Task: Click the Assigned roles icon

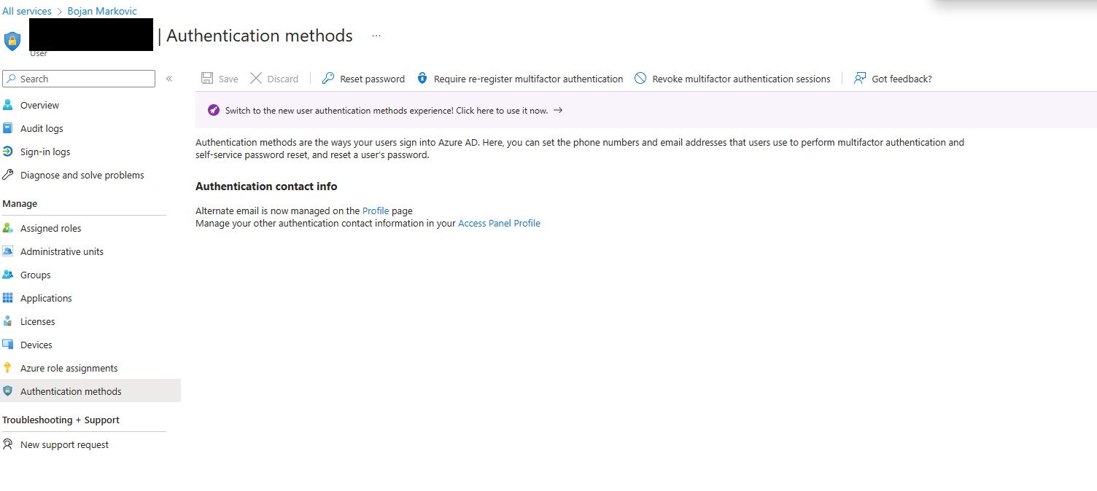Action: point(8,228)
